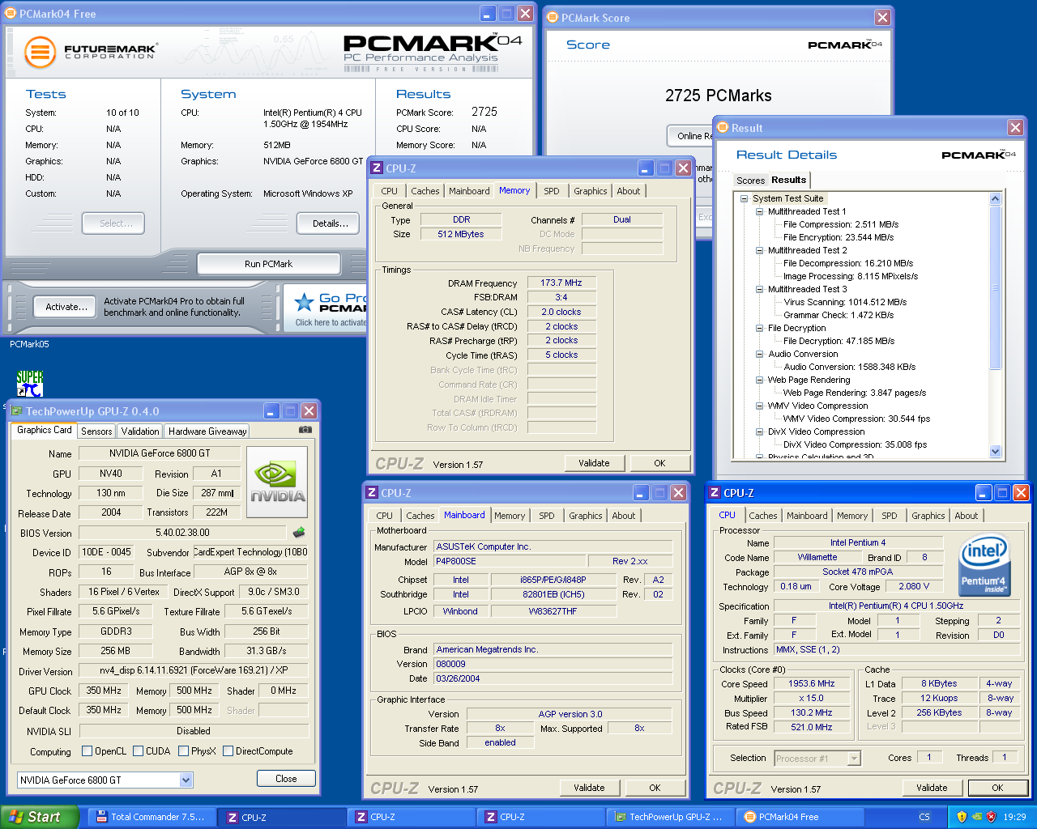The height and width of the screenshot is (829, 1037).
Task: Click the BIOS Version field in GPU-Z
Action: [x=182, y=533]
